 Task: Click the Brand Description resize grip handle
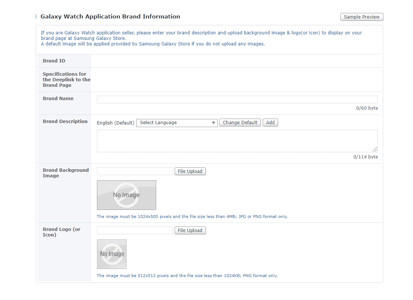coord(375,150)
